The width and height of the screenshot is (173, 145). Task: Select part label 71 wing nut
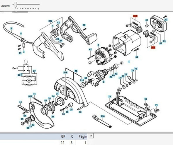156,105
